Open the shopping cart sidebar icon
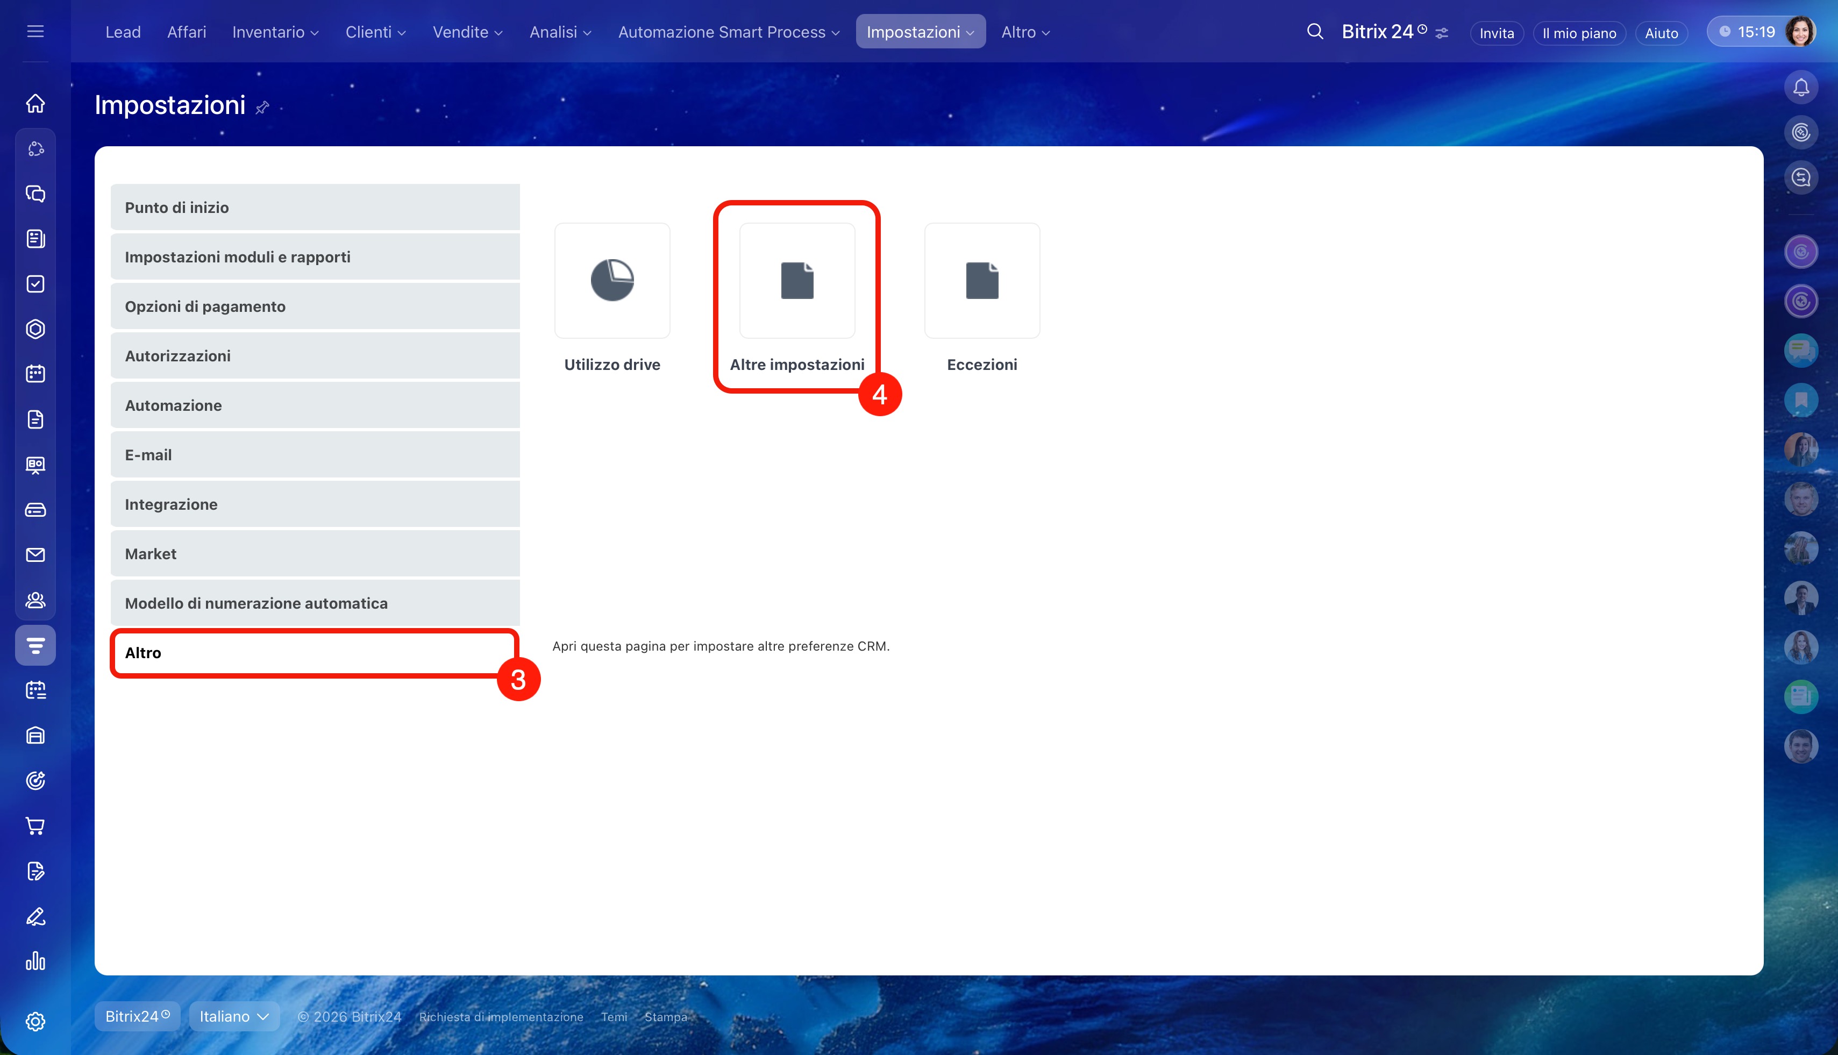The image size is (1838, 1055). click(35, 825)
